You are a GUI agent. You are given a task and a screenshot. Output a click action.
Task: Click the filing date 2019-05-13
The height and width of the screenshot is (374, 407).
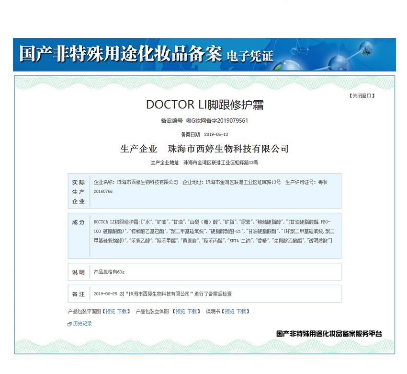(216, 134)
